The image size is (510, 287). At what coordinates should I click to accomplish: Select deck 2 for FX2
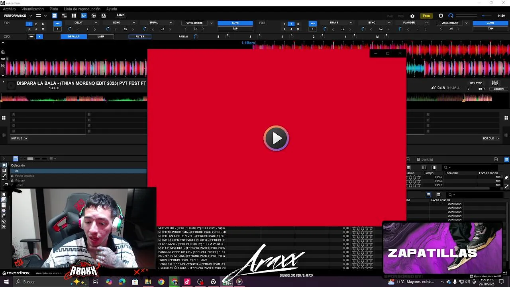click(291, 24)
